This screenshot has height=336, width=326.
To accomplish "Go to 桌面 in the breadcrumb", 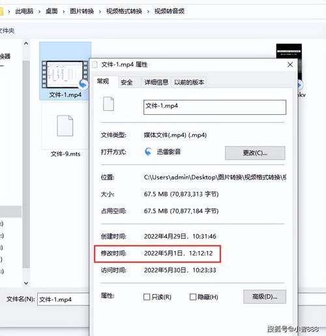I will pos(52,11).
